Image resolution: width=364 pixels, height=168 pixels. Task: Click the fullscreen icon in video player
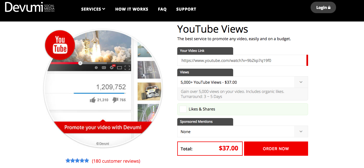click(x=127, y=68)
